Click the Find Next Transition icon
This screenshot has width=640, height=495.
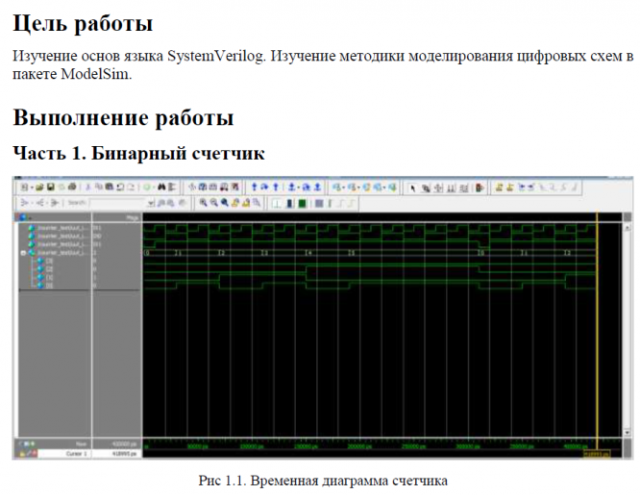coord(531,187)
